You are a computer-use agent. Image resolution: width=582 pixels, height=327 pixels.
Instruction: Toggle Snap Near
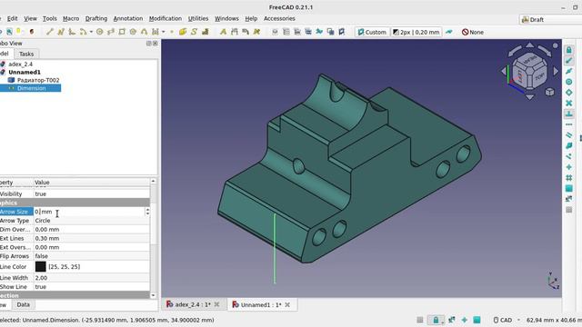point(568,157)
